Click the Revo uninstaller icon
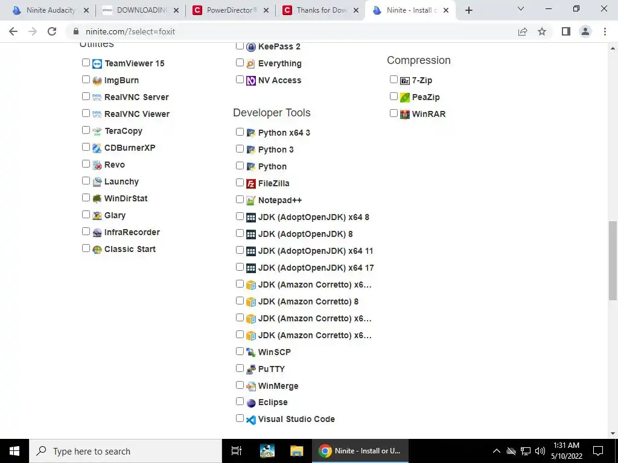 tap(97, 165)
